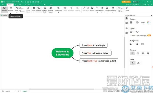Viewport: 153px width, 93px height.
Task: Insert a Floating Topic
Action: [45, 10]
